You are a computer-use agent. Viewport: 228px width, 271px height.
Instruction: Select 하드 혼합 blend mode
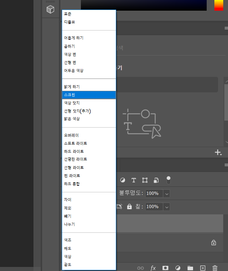[89, 184]
